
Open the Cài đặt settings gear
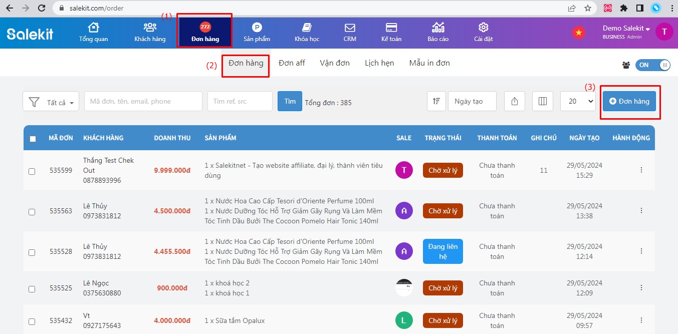(x=484, y=28)
